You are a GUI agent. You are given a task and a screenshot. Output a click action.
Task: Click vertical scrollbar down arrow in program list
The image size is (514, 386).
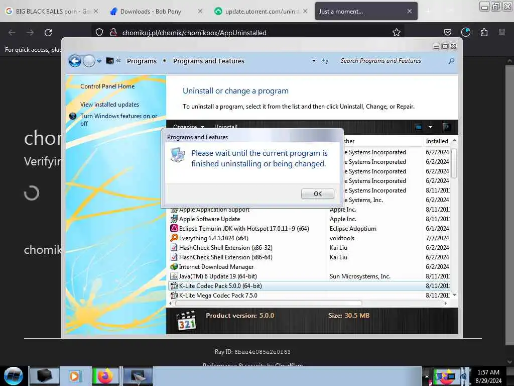pos(454,295)
